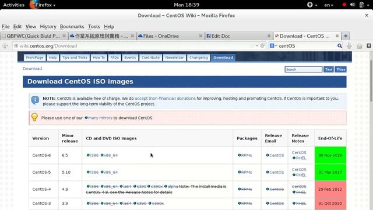Viewport: 373px width, 210px height.
Task: Open the Tools menu
Action: (94, 27)
